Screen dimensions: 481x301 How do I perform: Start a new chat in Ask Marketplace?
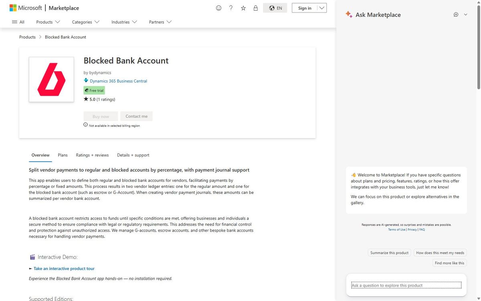(x=456, y=14)
